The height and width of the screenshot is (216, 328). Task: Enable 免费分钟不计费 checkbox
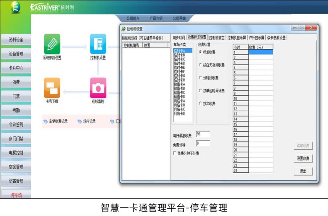(174, 153)
